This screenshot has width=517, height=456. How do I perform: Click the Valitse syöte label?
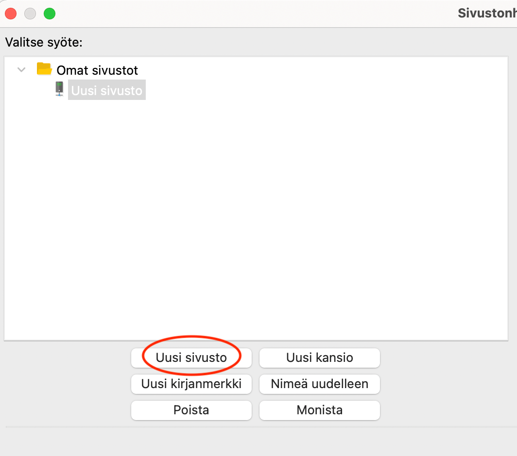coord(44,43)
